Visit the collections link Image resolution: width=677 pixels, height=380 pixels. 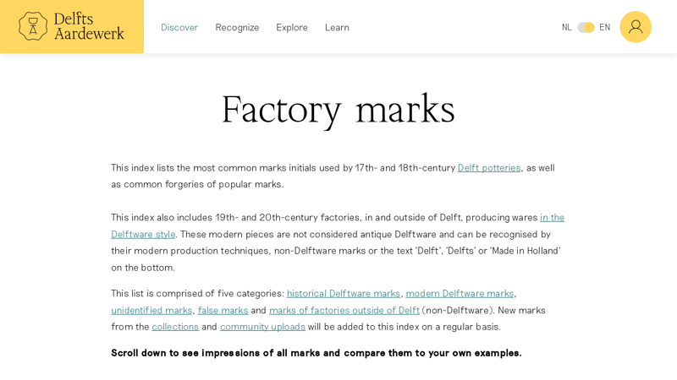click(175, 327)
